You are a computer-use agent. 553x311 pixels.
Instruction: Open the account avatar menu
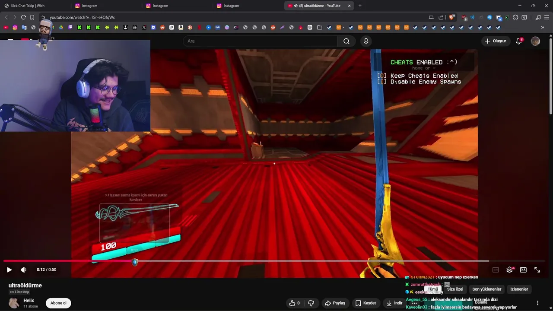pyautogui.click(x=535, y=41)
